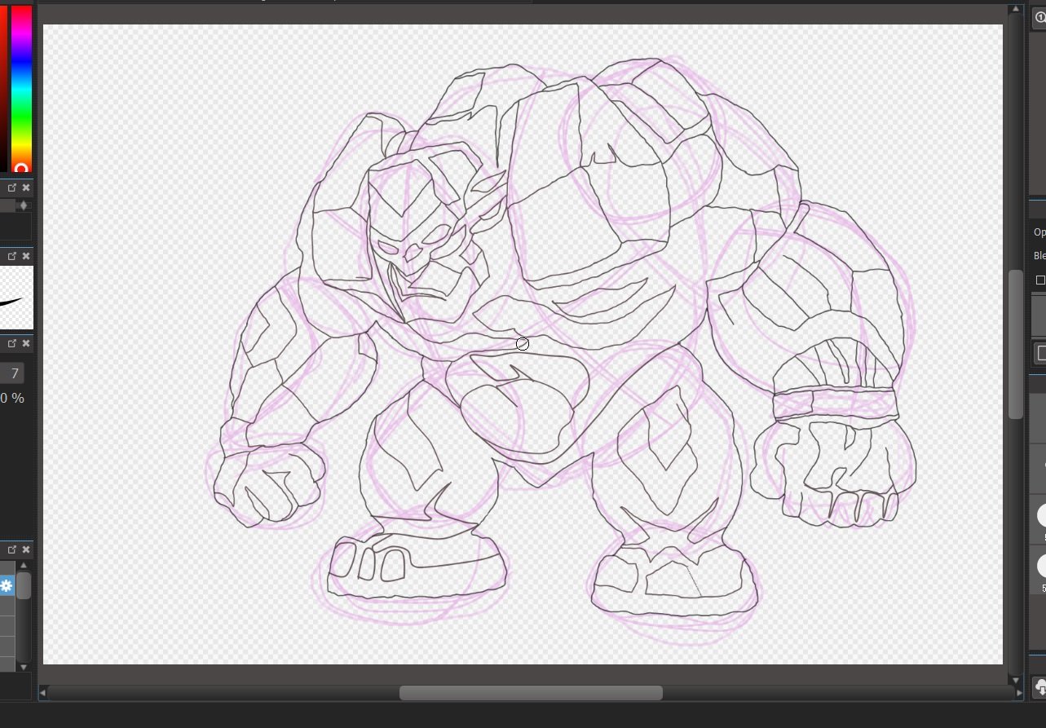Close the docker containing the gear icon list
This screenshot has width=1046, height=728.
(25, 549)
